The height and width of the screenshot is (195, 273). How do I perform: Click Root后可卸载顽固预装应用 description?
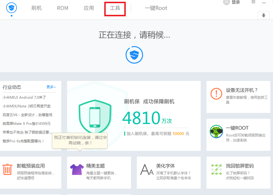[x=246, y=138]
